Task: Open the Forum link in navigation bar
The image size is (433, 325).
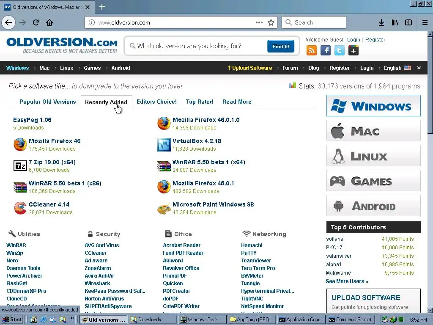Action: point(290,68)
